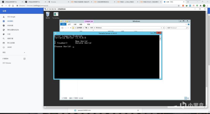The width and height of the screenshot is (210, 114).
Task: Click the Explorer back navigation arrow
Action: [x=62, y=28]
